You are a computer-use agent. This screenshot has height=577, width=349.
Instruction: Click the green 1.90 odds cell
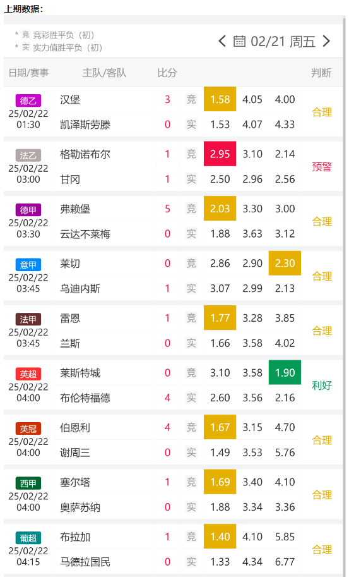[x=285, y=373]
